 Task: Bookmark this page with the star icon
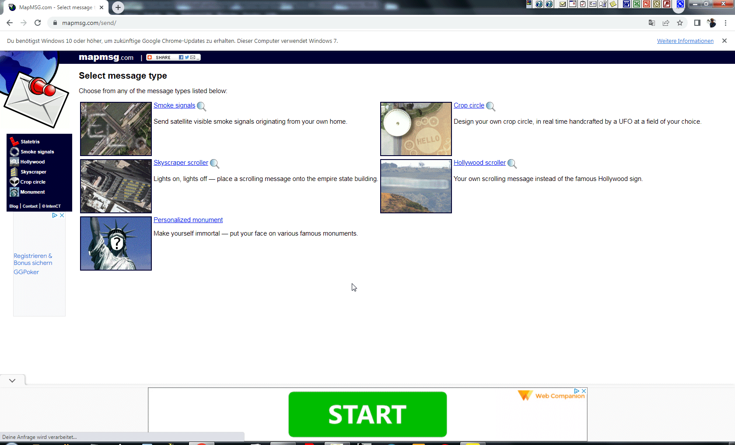(680, 23)
